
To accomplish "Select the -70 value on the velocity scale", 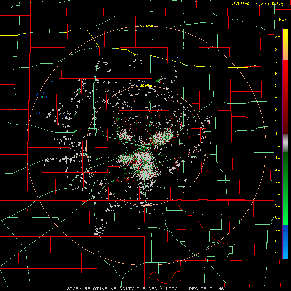I will pyautogui.click(x=276, y=229).
